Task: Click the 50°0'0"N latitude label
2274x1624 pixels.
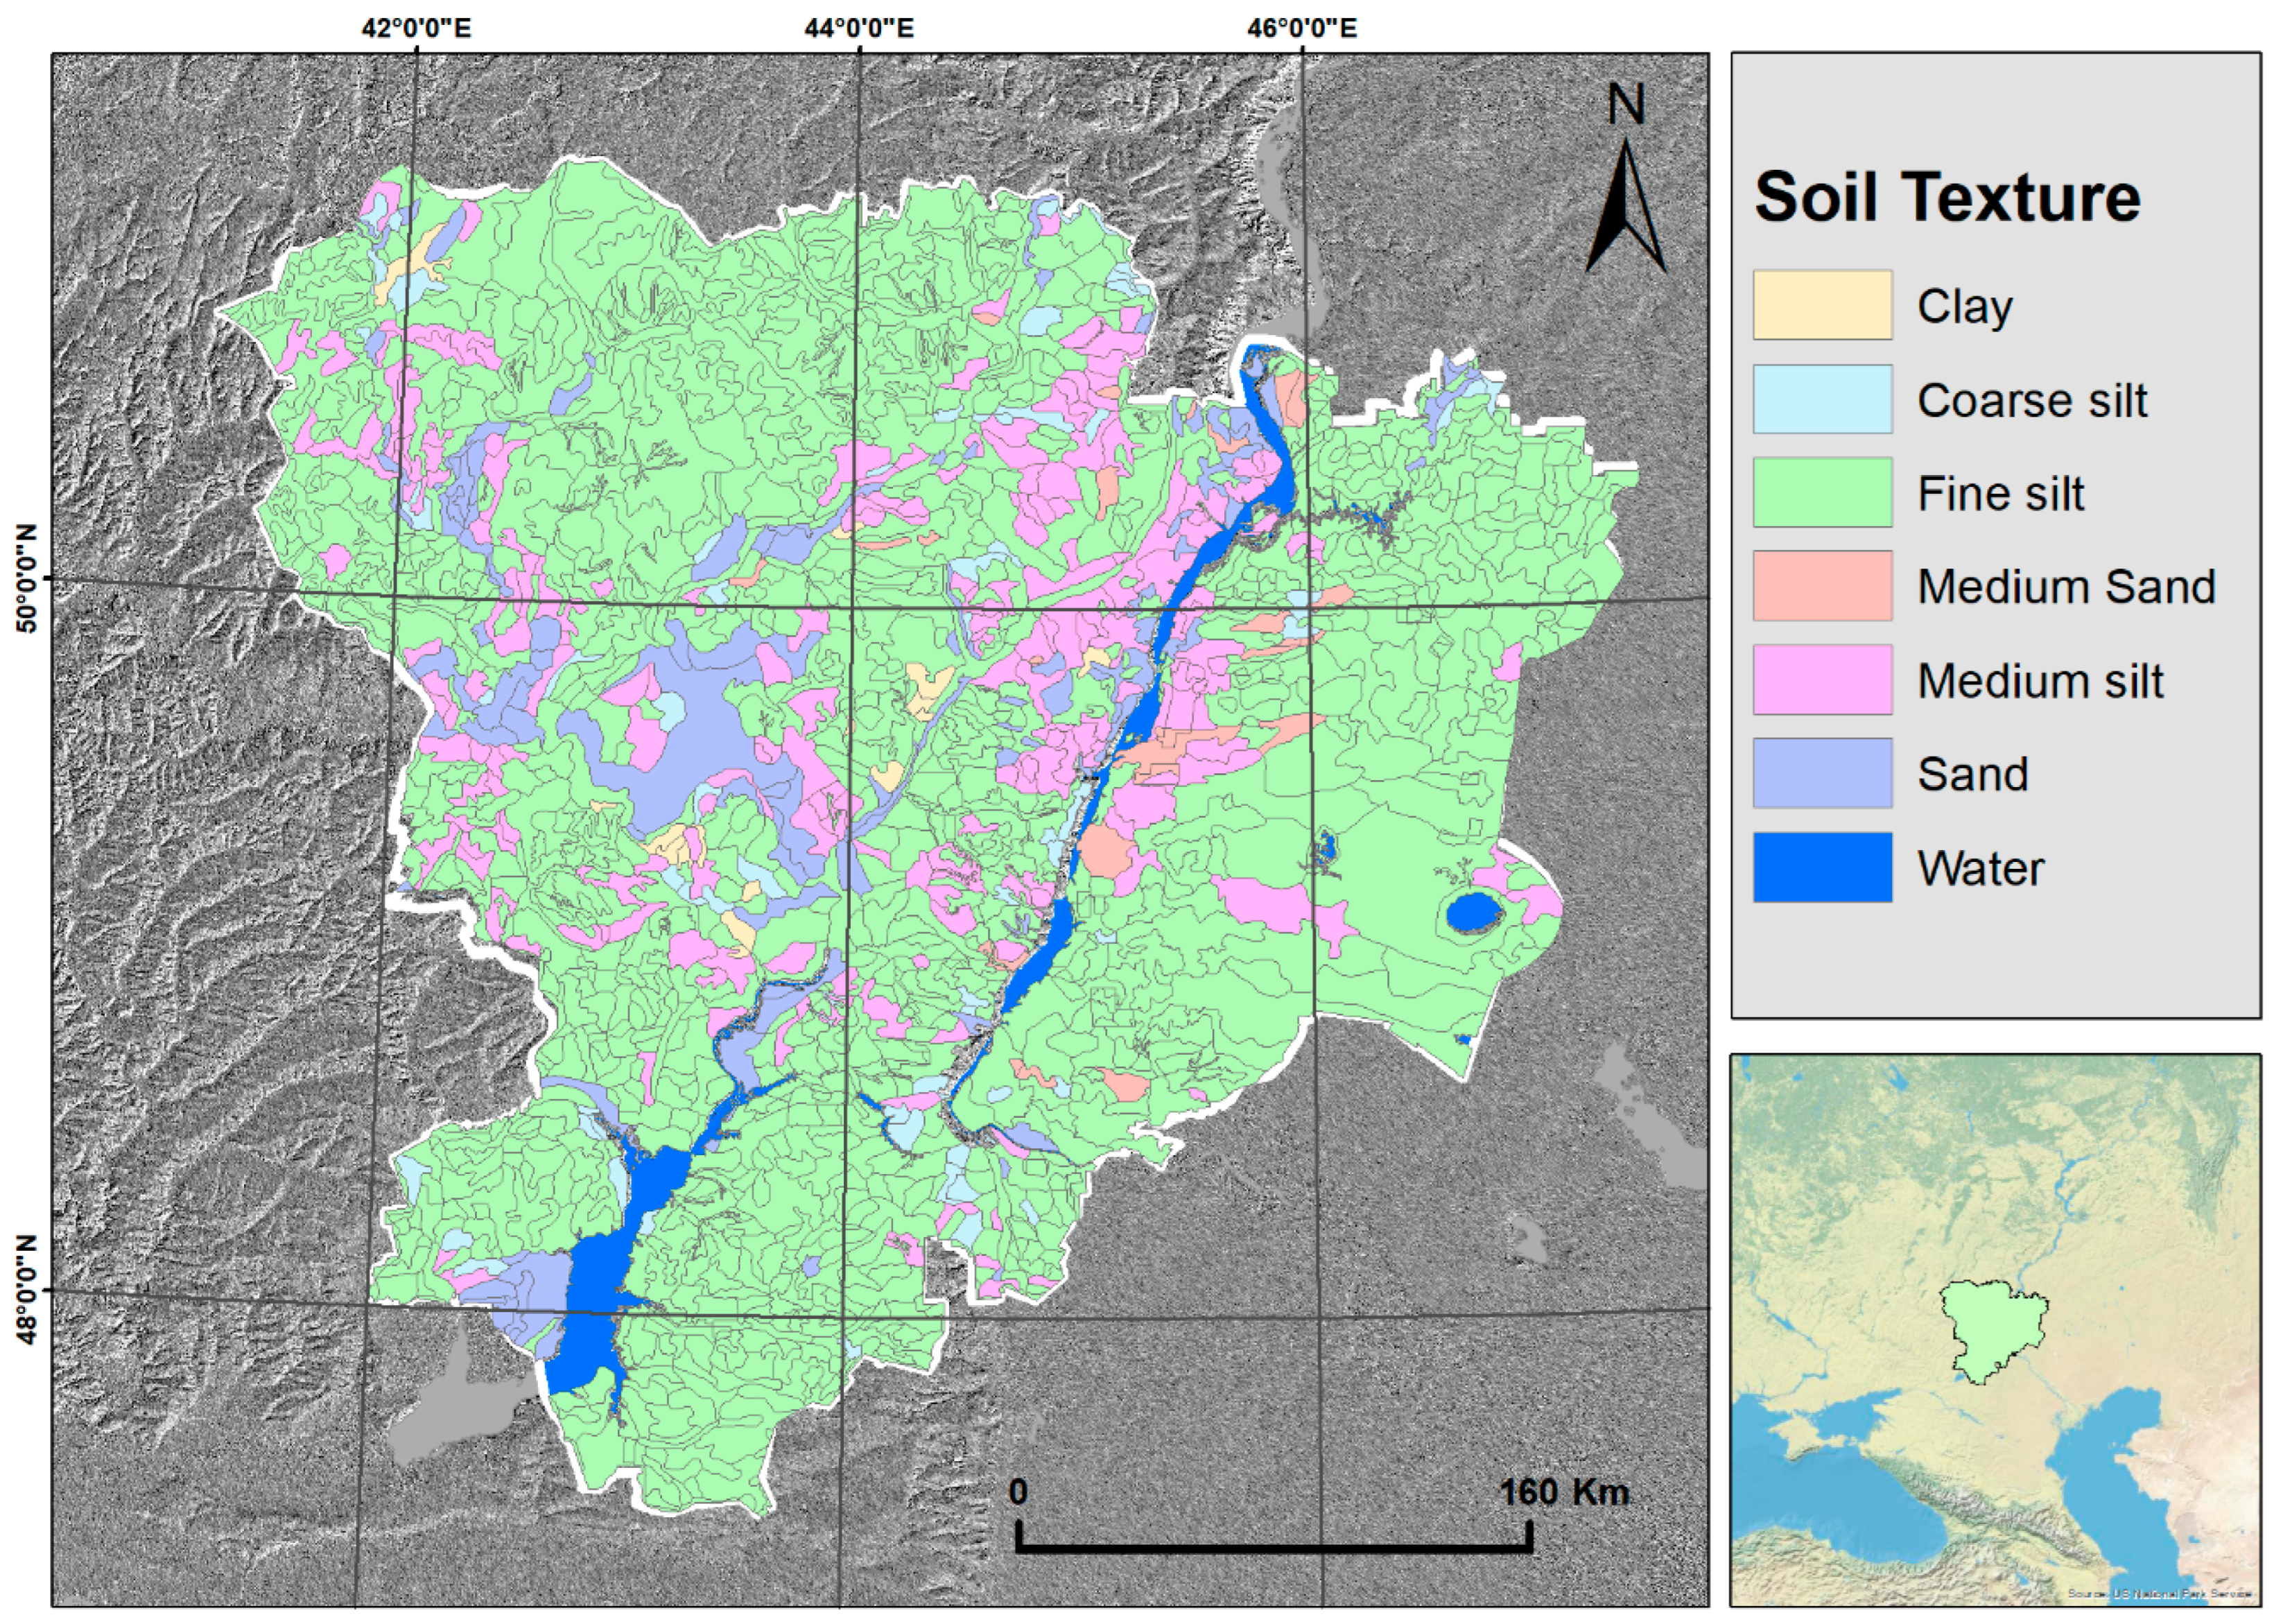Action: [27, 578]
